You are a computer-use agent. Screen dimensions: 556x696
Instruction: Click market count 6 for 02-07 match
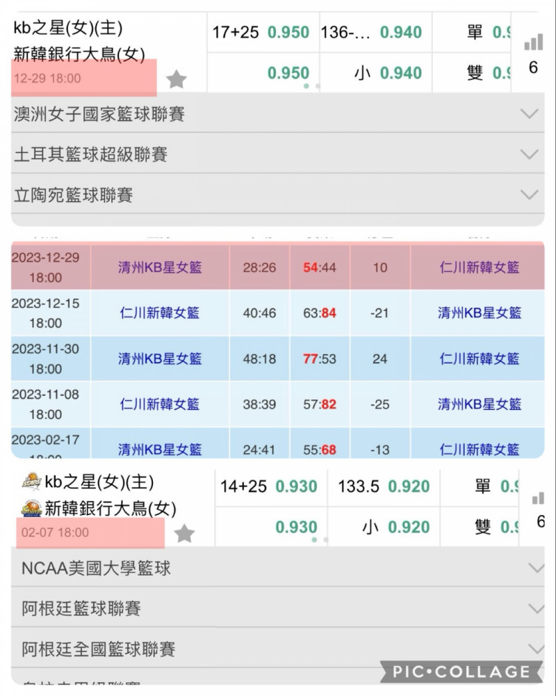point(541,521)
